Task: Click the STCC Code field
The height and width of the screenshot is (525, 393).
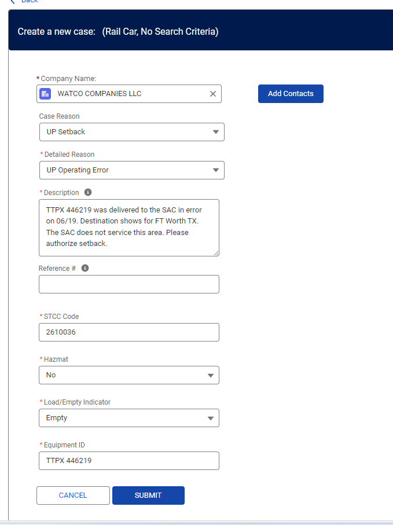Action: (129, 332)
